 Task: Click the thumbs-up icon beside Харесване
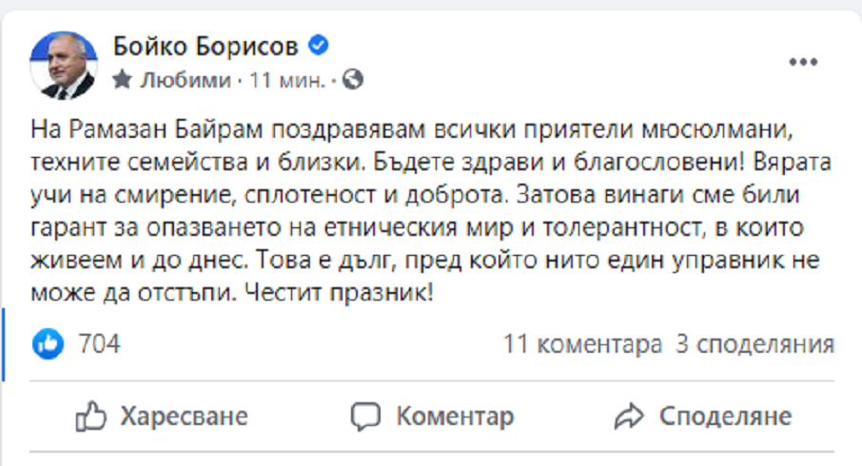point(89,416)
